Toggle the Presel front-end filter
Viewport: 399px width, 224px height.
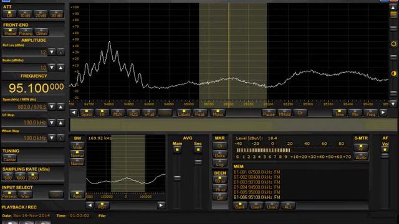tap(10, 32)
